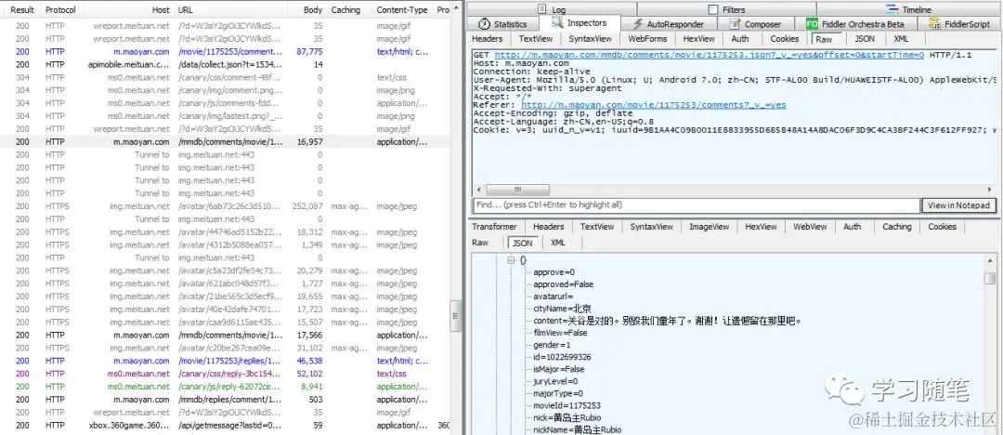Select the cityName=北京 JSON node
1003x435 pixels.
(x=562, y=309)
